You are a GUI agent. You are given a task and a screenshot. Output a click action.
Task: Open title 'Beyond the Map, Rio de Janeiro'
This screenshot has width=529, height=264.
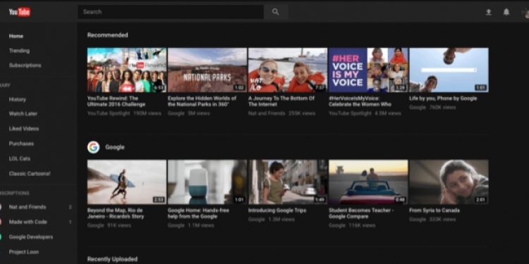click(x=116, y=213)
